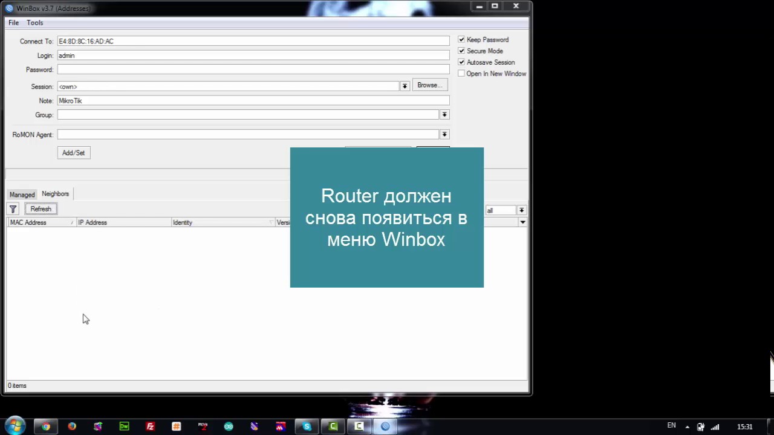This screenshot has height=435, width=774.
Task: Click the EN language indicator
Action: (x=671, y=426)
